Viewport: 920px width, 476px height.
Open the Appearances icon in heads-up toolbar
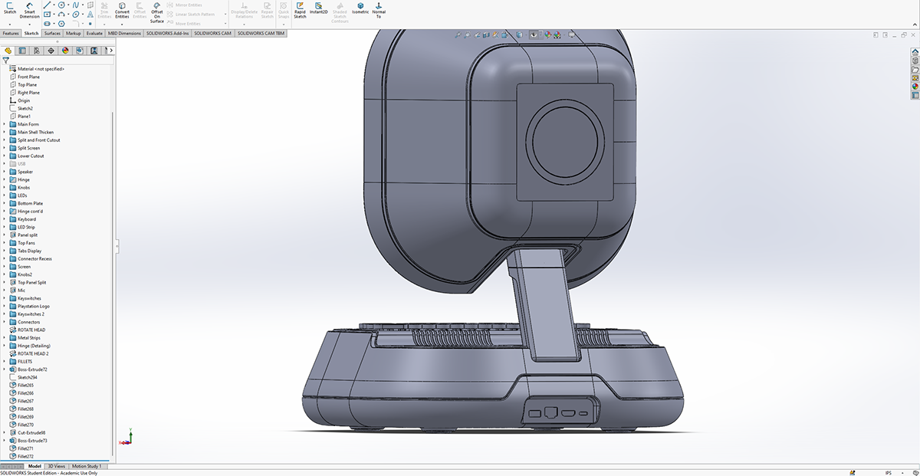coord(547,34)
